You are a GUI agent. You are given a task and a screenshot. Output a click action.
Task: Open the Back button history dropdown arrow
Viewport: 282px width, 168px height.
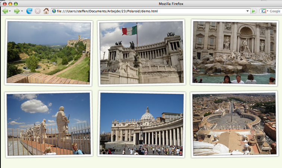10,11
